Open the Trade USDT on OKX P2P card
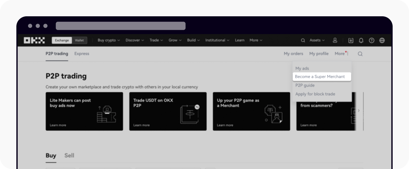Viewport: 409px width, 169px height. pyautogui.click(x=168, y=111)
